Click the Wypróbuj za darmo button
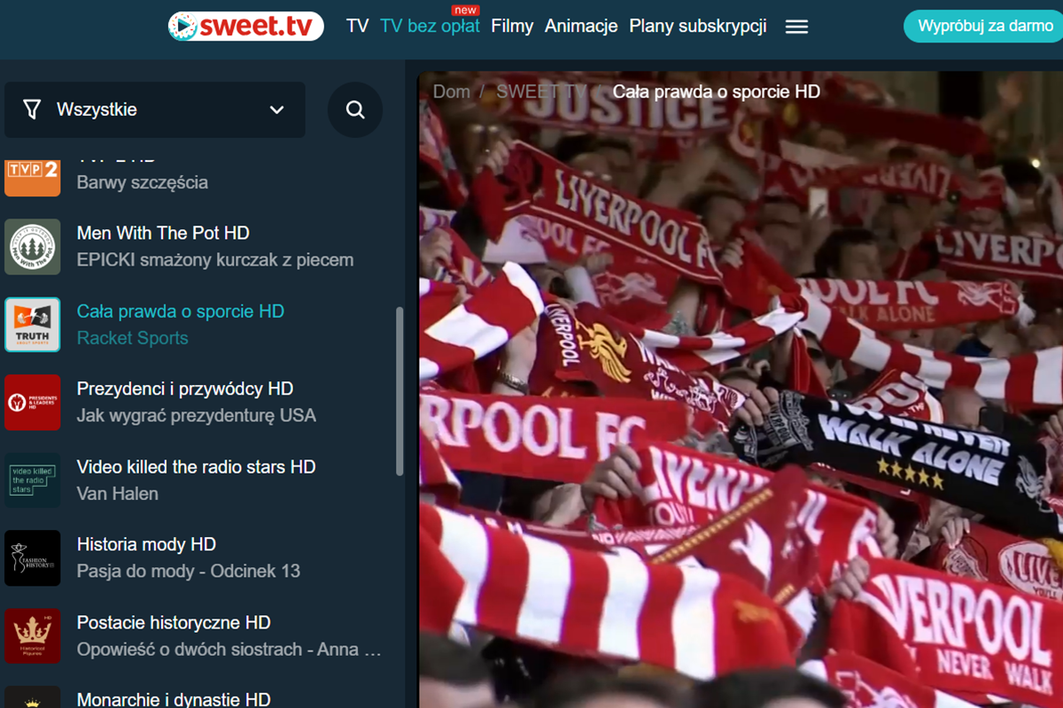 click(985, 26)
